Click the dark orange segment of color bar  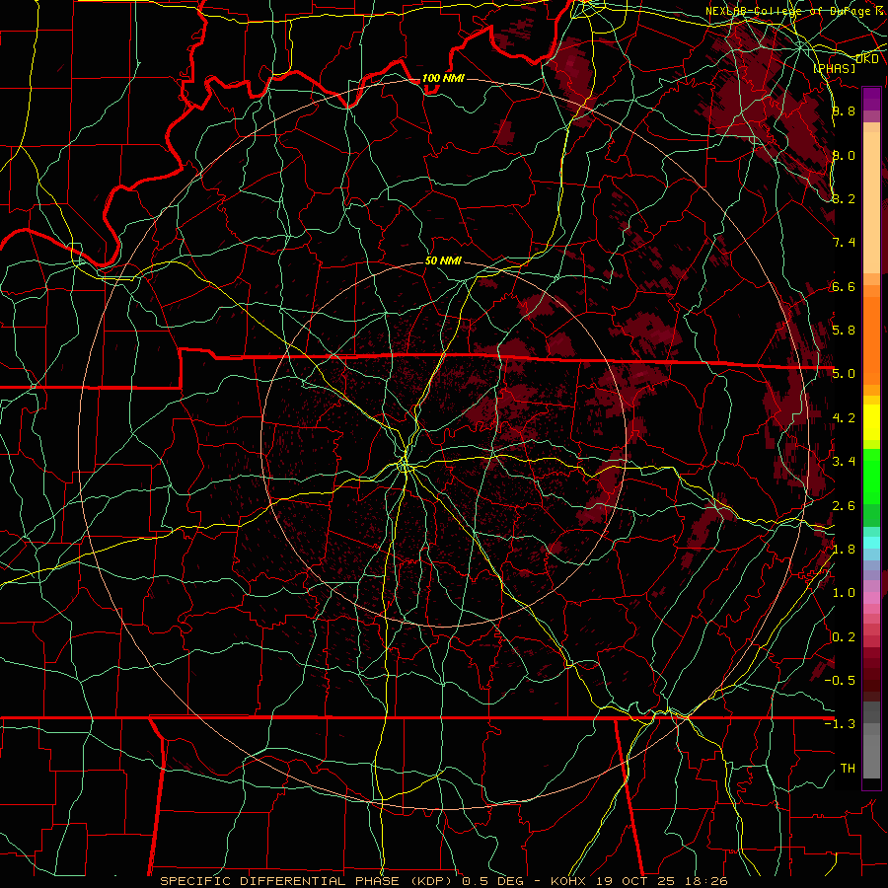pyautogui.click(x=871, y=339)
